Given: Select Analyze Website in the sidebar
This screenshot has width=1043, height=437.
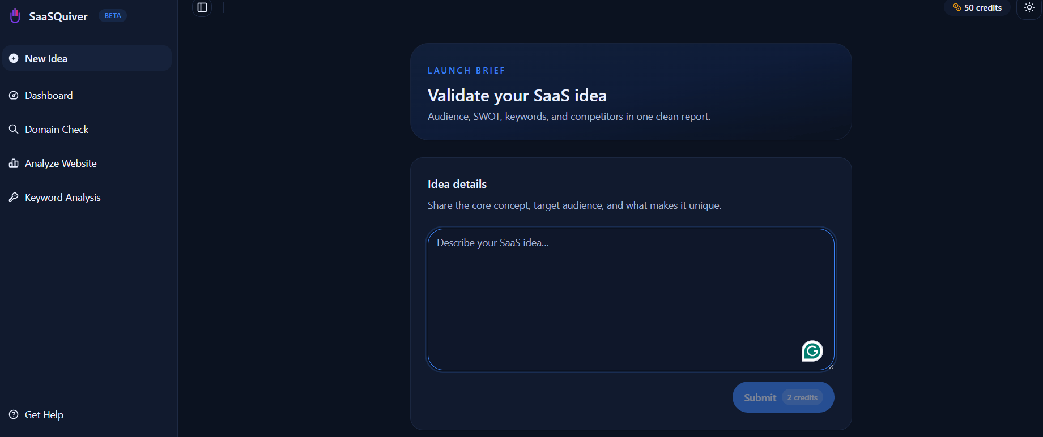Looking at the screenshot, I should pyautogui.click(x=61, y=163).
